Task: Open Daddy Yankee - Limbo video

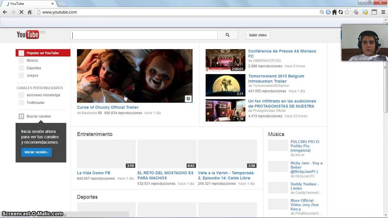Action: click(x=305, y=186)
